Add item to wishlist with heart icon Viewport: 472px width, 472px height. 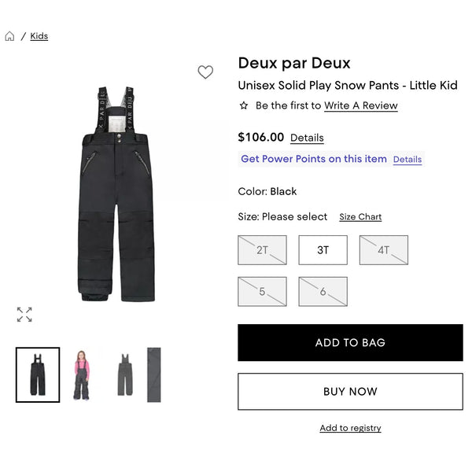coord(205,72)
